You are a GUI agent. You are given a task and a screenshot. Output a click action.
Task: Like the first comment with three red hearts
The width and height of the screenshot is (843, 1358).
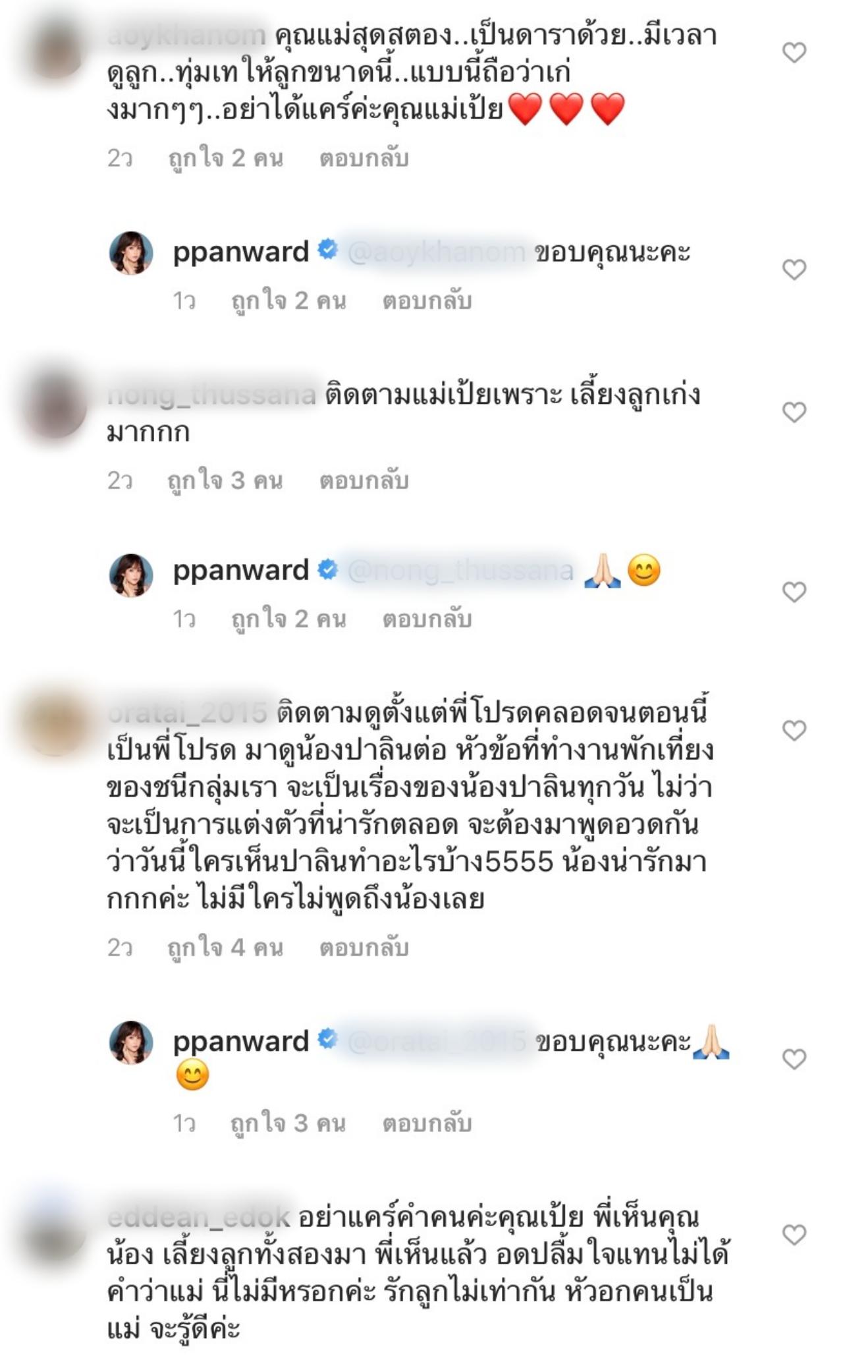pos(794,52)
